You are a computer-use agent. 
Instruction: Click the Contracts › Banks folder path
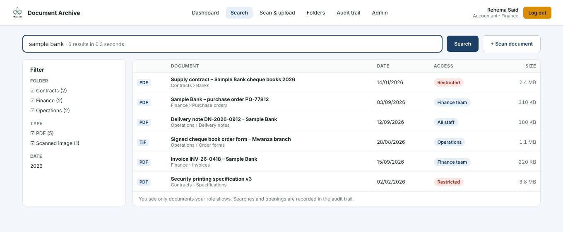coord(190,85)
